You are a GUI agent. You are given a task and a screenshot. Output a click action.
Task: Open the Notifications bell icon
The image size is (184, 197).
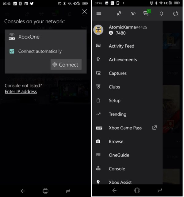(x=161, y=14)
